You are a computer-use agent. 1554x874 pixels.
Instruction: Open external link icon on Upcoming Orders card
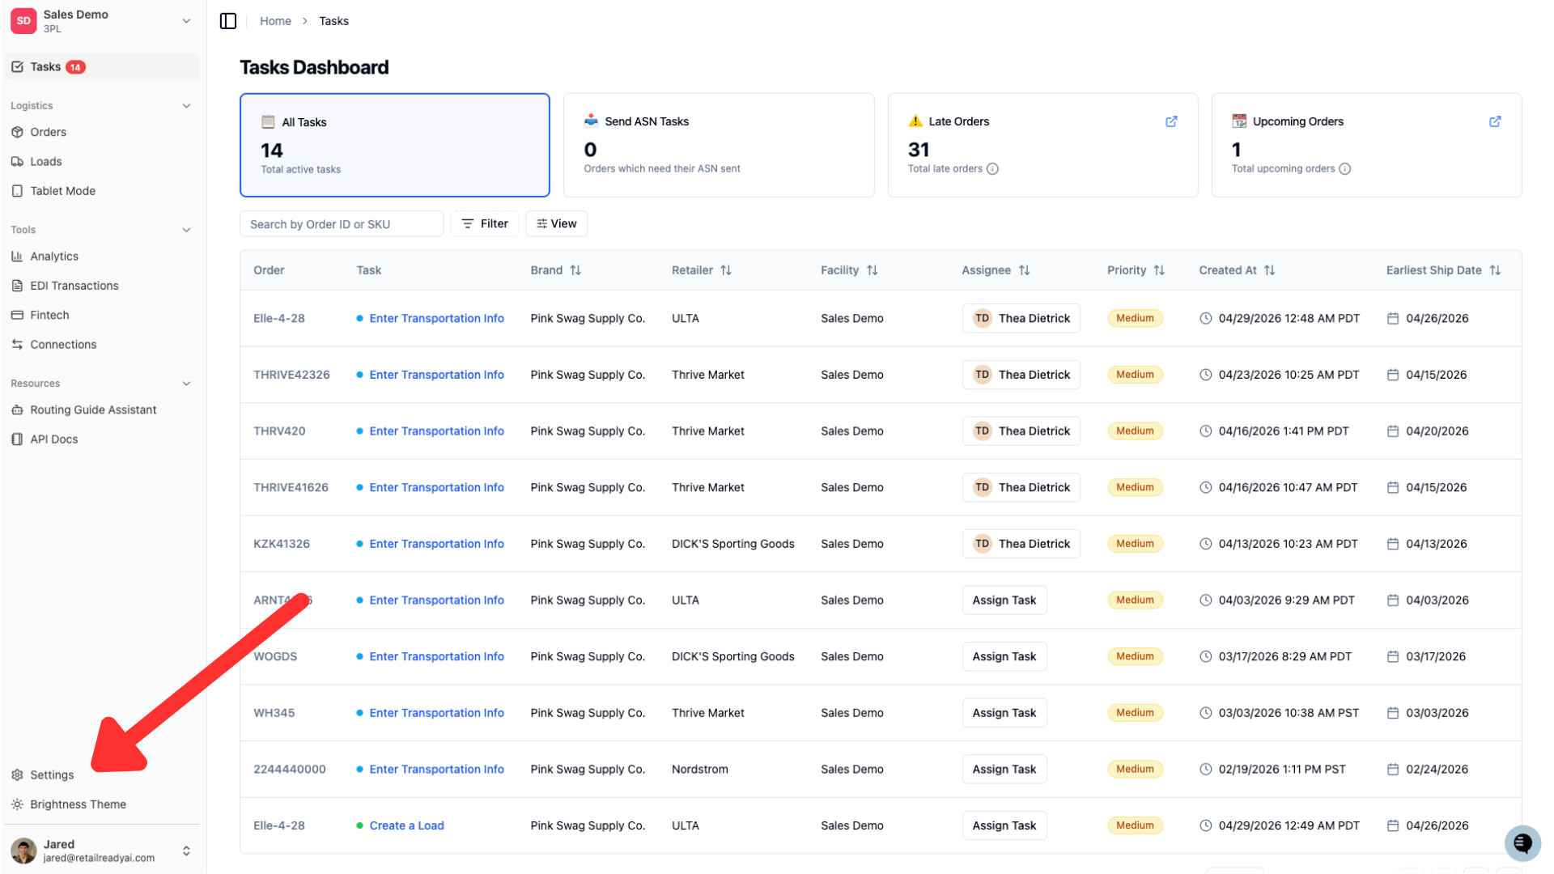click(1495, 121)
